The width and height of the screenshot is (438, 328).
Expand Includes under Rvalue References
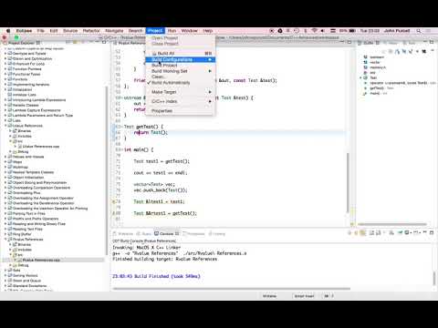(x=10, y=250)
